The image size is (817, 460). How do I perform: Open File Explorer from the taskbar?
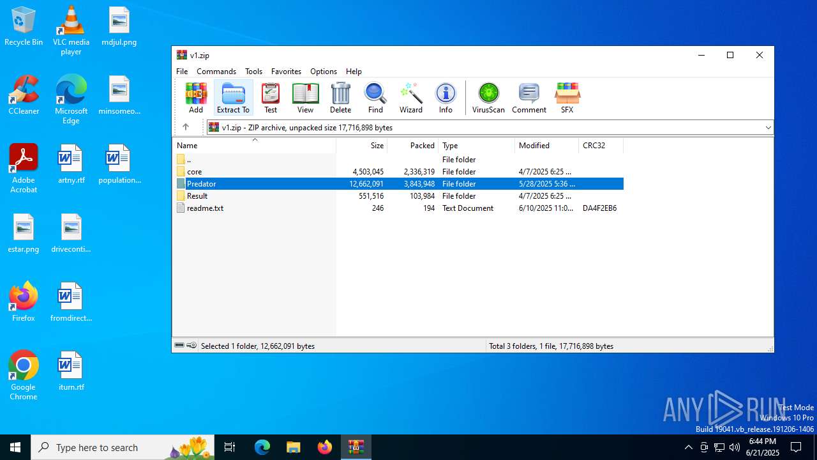point(293,447)
